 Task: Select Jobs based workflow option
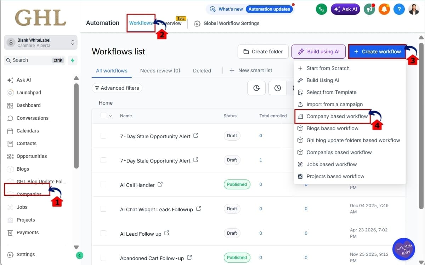coord(350,164)
